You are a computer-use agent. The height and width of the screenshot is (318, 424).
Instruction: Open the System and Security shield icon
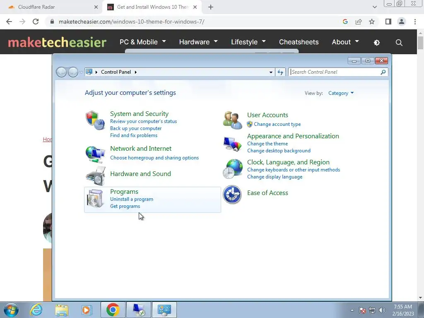(x=95, y=120)
